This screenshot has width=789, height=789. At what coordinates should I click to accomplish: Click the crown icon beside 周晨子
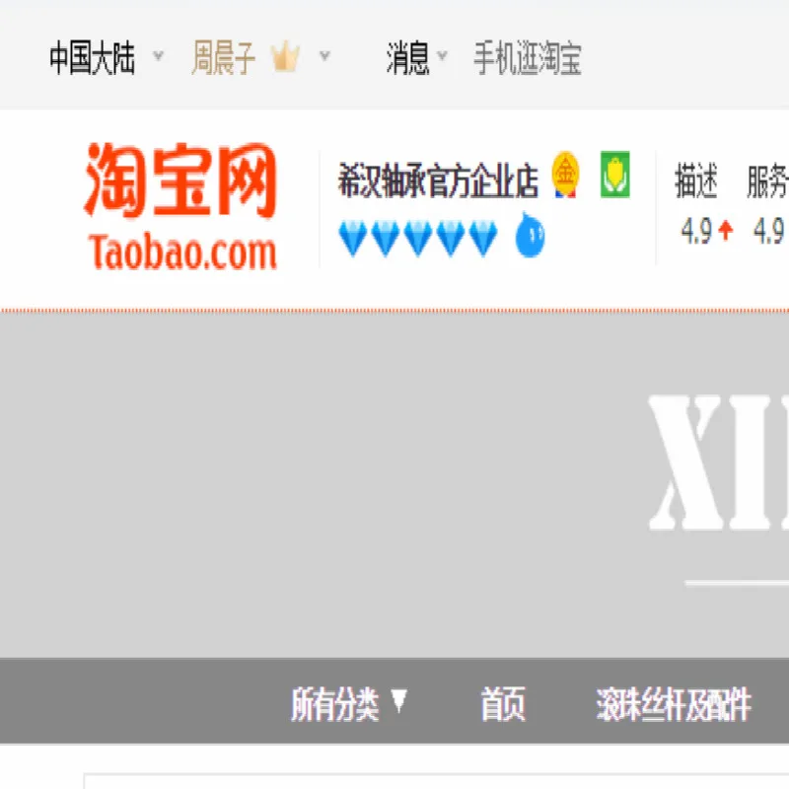[285, 57]
